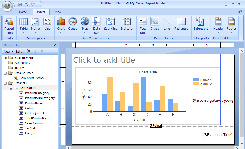245x149 pixels.
Task: Select the Line report item
Action: (167, 24)
